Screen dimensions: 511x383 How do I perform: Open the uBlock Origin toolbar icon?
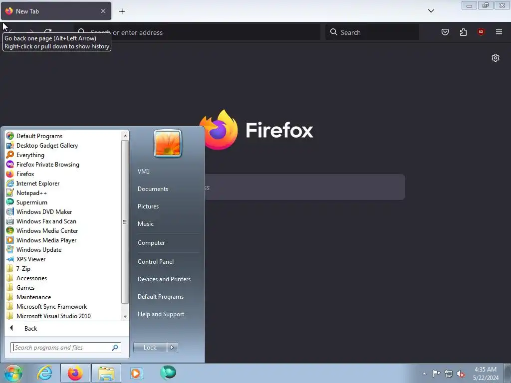(x=481, y=31)
